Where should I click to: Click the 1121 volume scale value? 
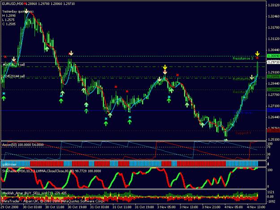click(x=271, y=192)
